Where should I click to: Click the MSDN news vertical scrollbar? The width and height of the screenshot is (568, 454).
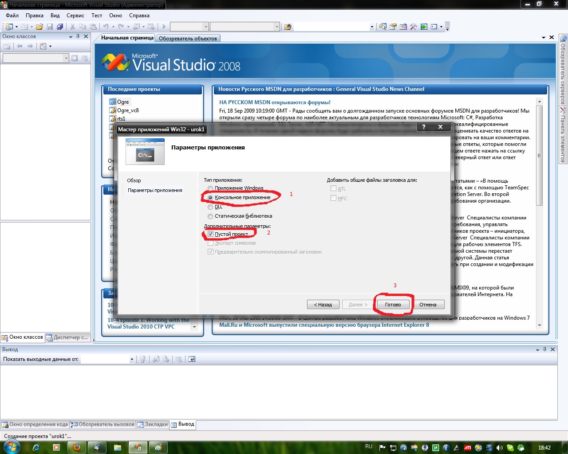pos(540,213)
